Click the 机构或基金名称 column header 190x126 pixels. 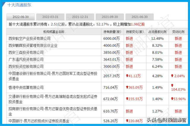[x=54, y=32]
